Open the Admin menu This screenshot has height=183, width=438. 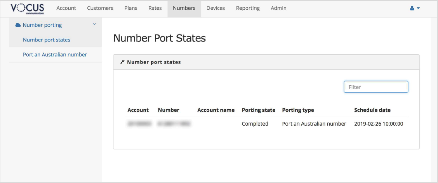coord(278,8)
